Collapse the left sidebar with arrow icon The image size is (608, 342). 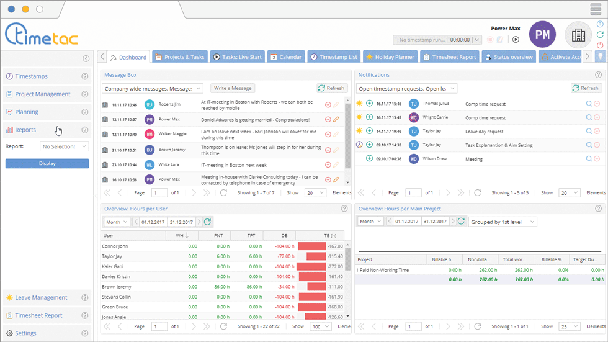tap(86, 59)
